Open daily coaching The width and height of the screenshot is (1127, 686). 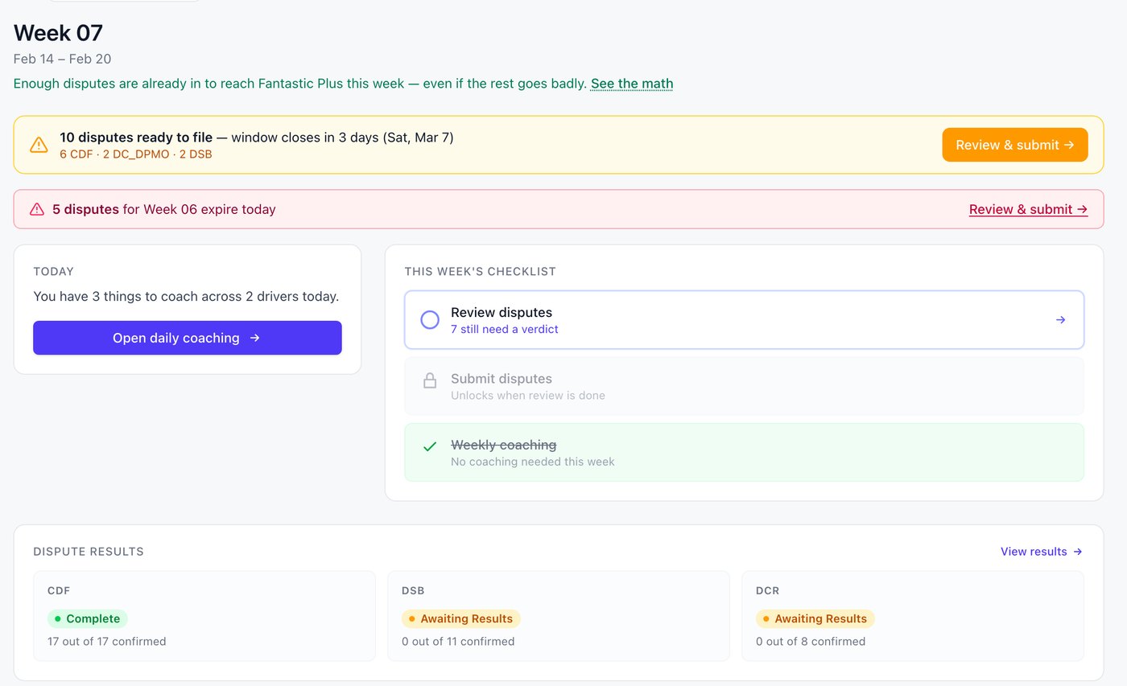pos(188,338)
